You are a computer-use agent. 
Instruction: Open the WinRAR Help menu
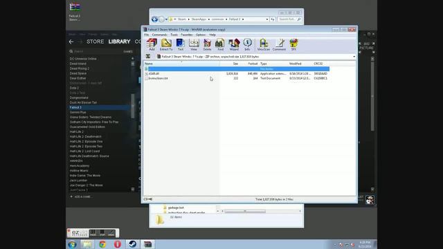(213, 35)
